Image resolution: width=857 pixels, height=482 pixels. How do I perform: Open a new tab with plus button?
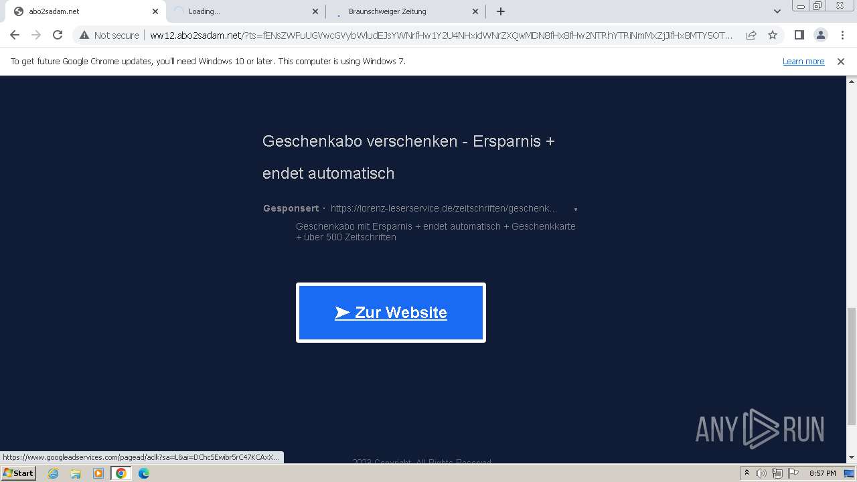click(501, 11)
